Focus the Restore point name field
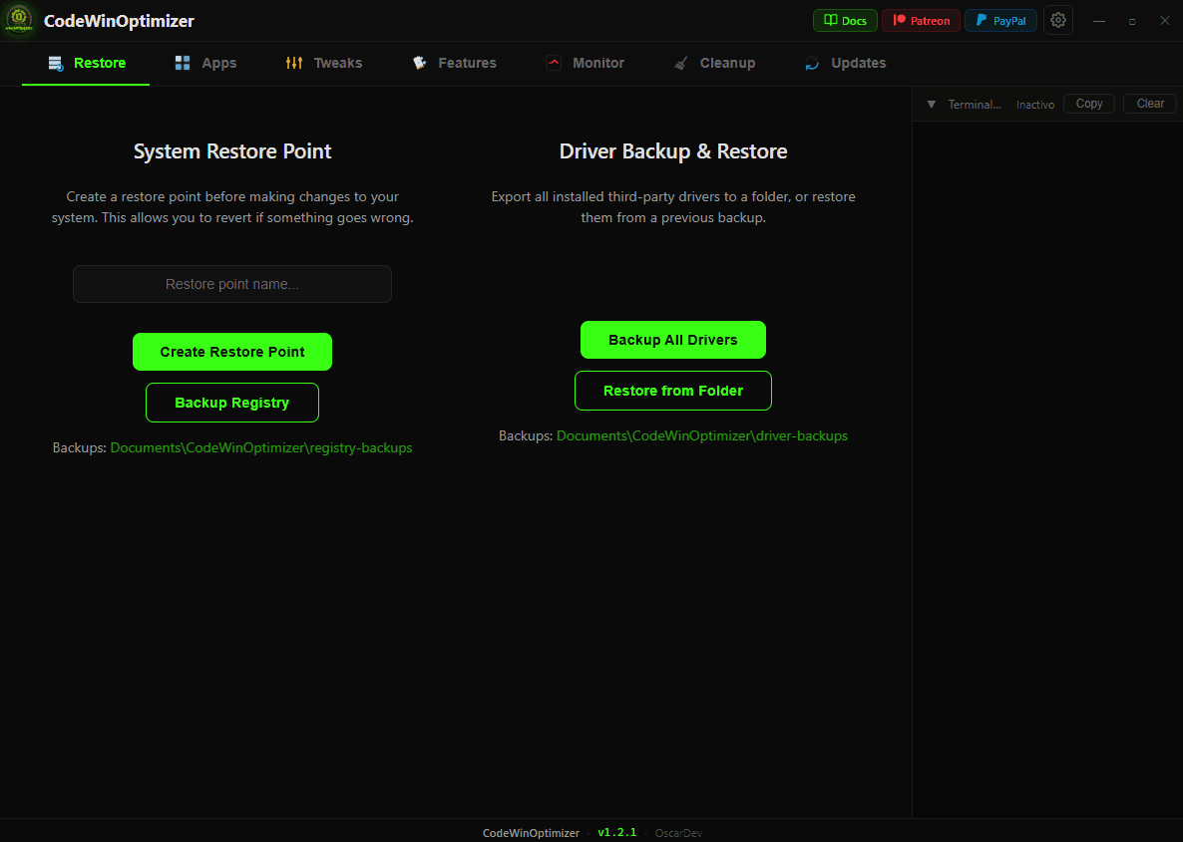1183x842 pixels. pos(232,284)
